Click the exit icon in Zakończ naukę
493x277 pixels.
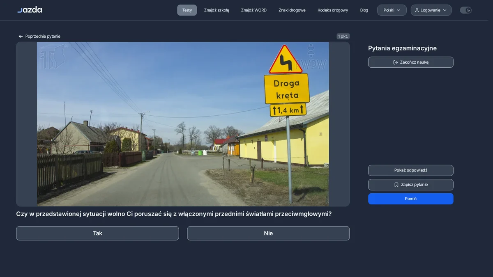pyautogui.click(x=396, y=62)
